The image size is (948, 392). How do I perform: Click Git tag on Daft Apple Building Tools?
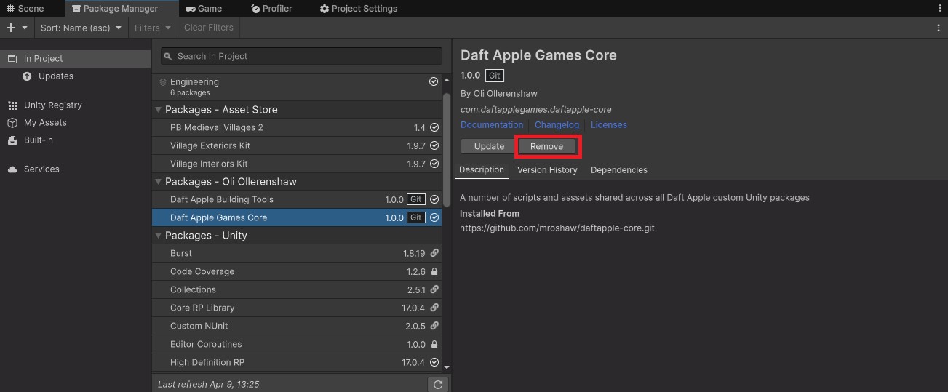tap(416, 199)
